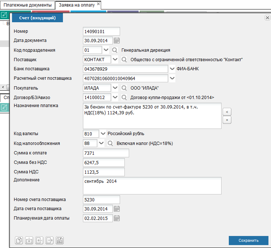Viewport: 271px width, 248px height.
Task: Click Сумма НДС field 1123,5
Action: point(104,172)
